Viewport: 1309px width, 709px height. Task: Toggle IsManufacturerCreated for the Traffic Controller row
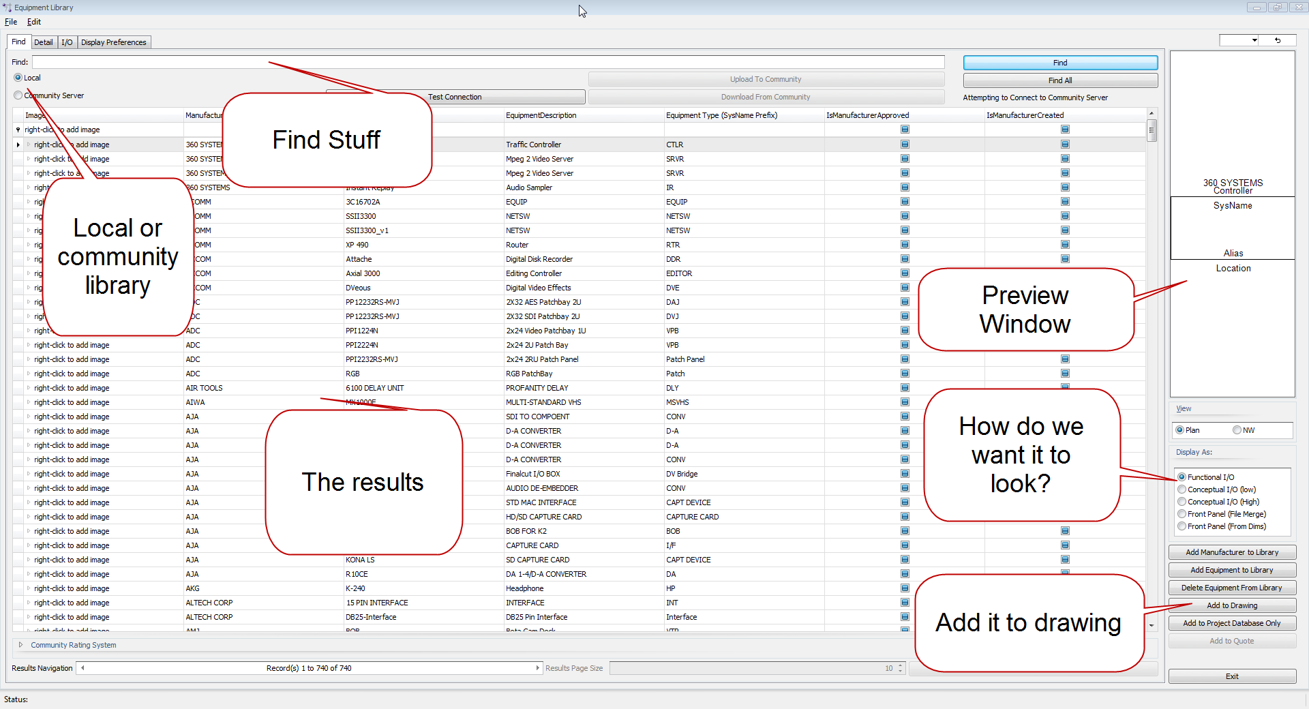coord(1065,145)
